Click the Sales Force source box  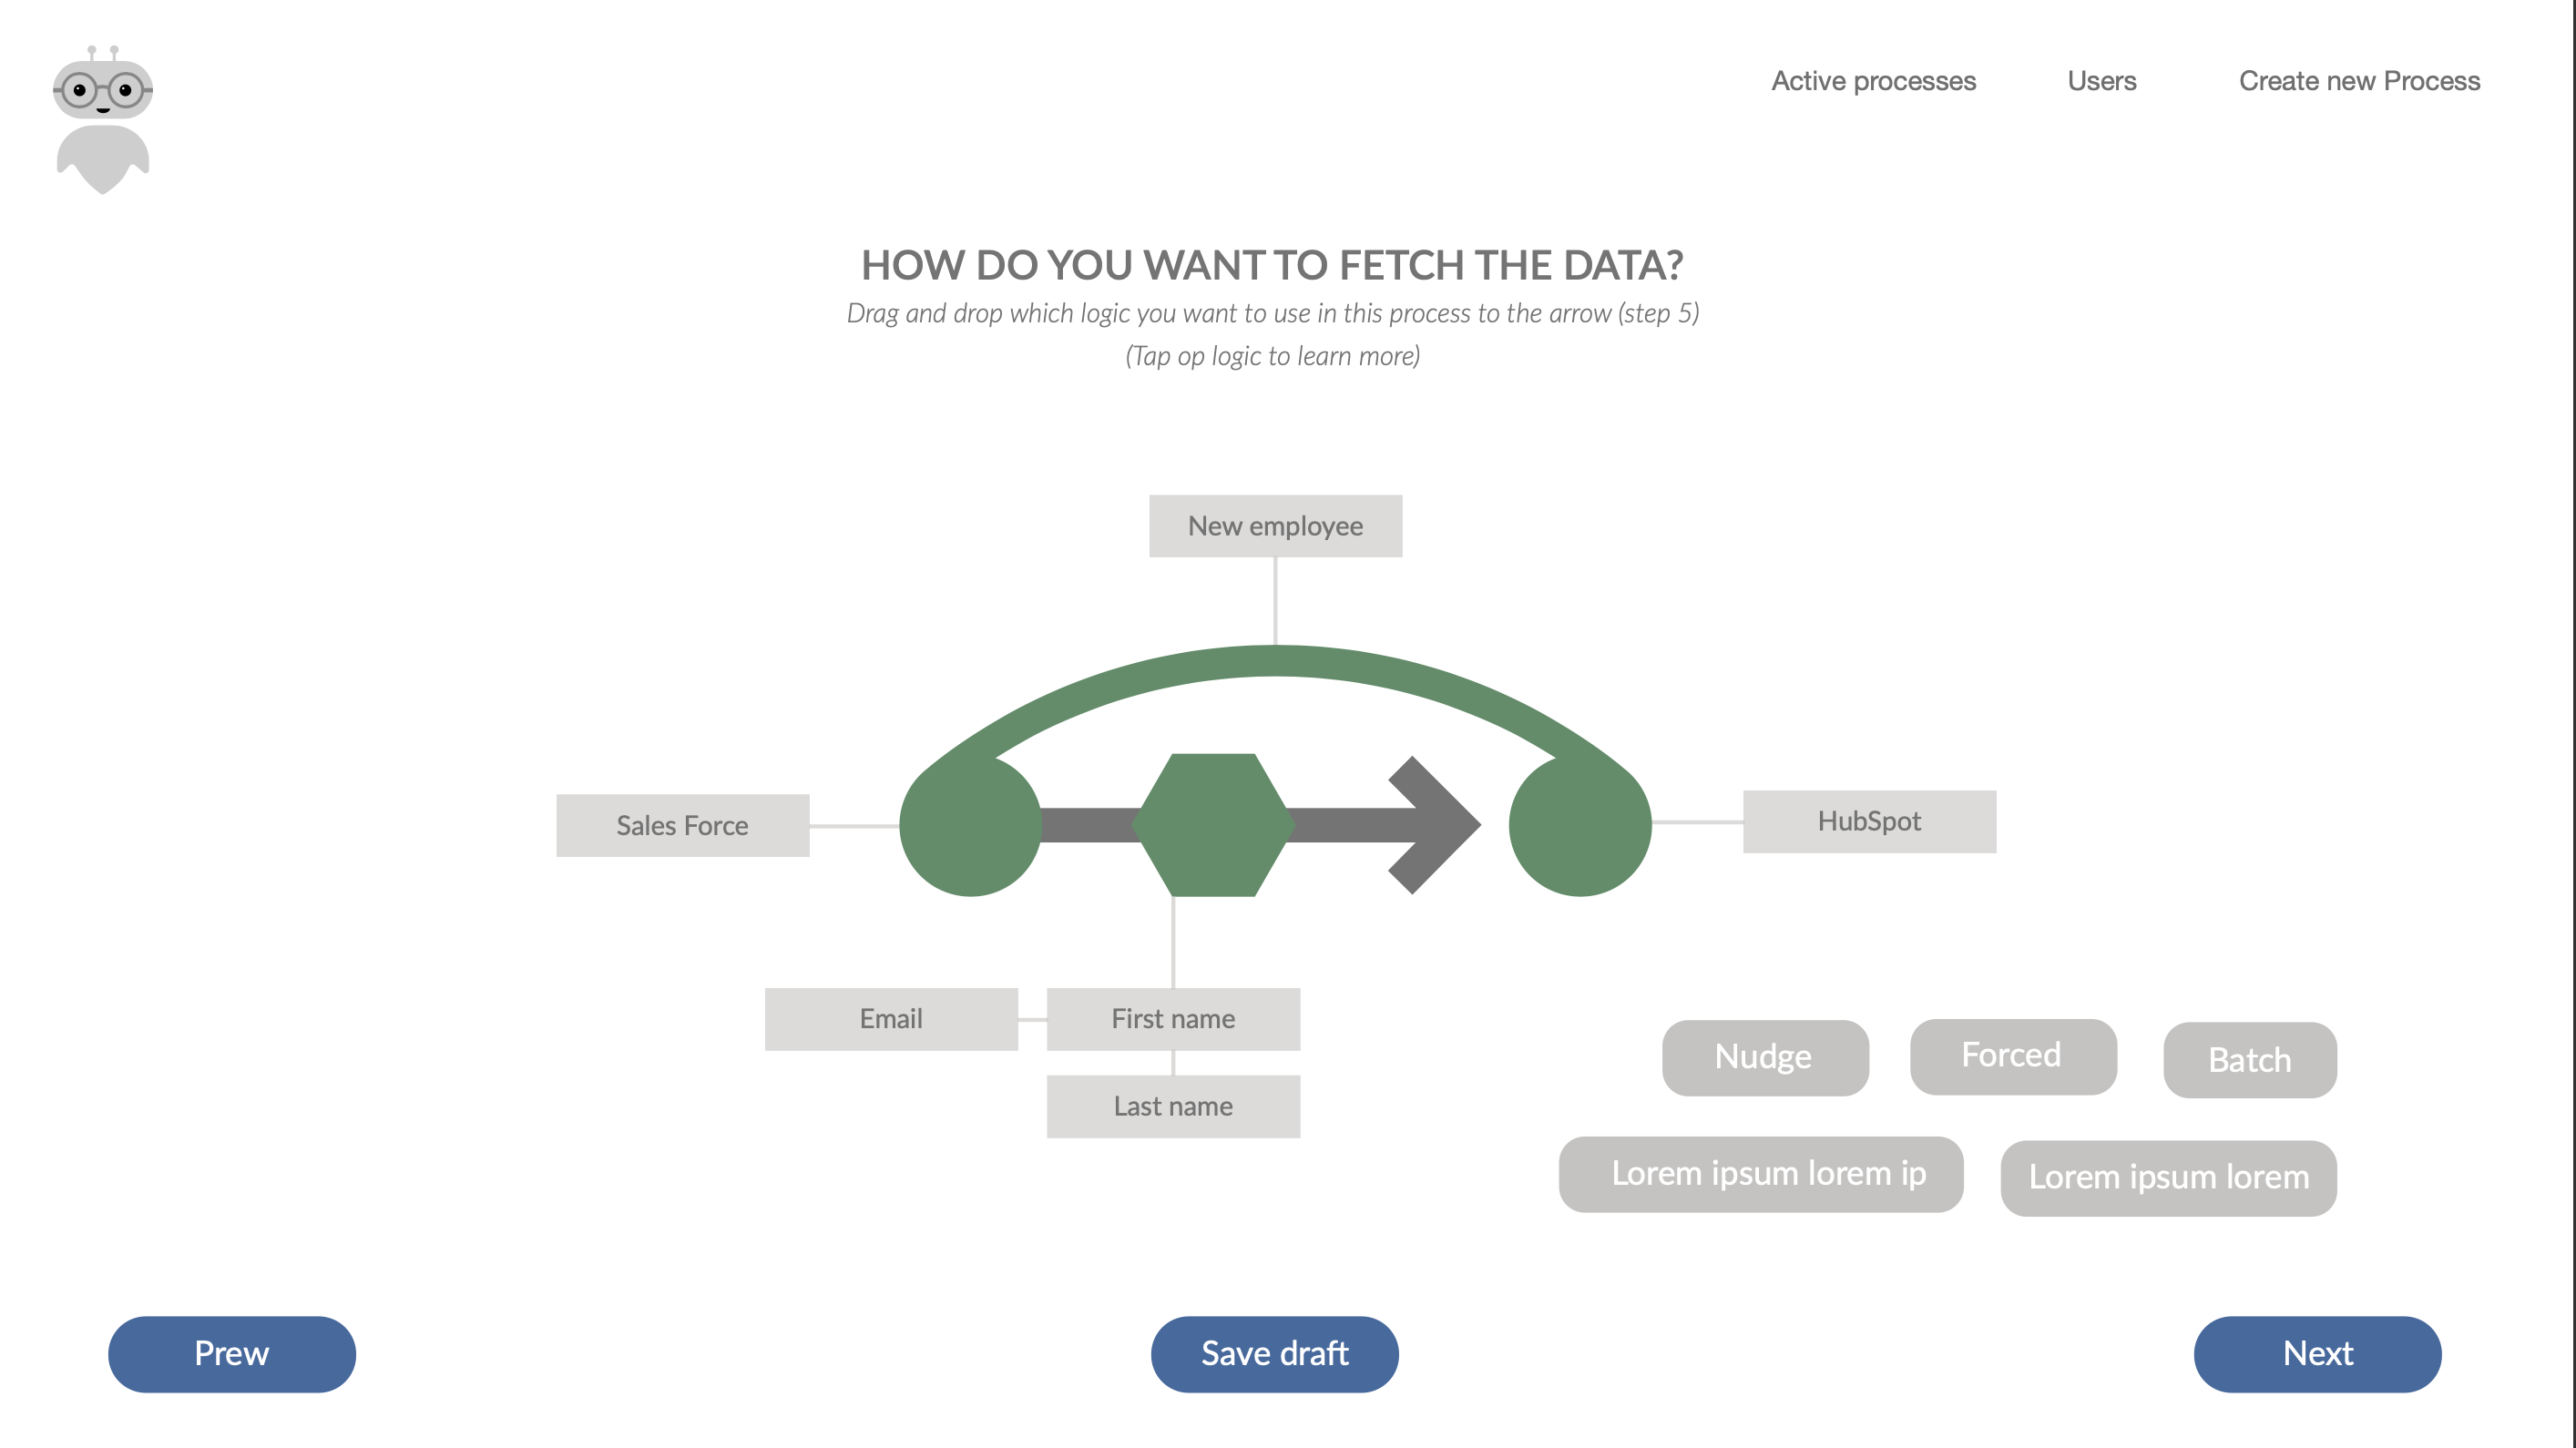point(682,825)
